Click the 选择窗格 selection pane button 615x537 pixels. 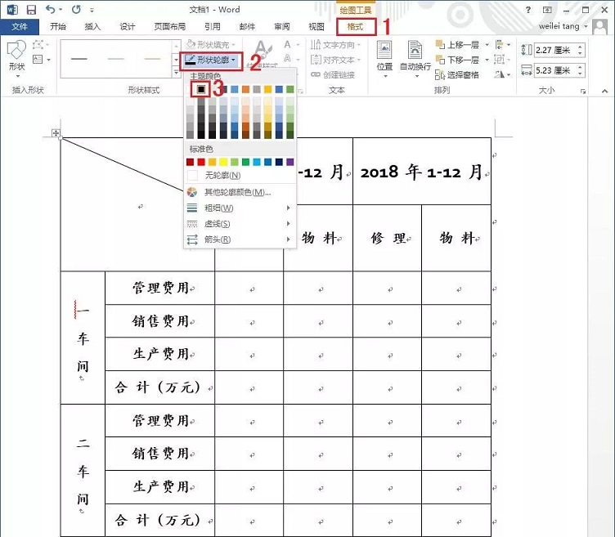458,75
